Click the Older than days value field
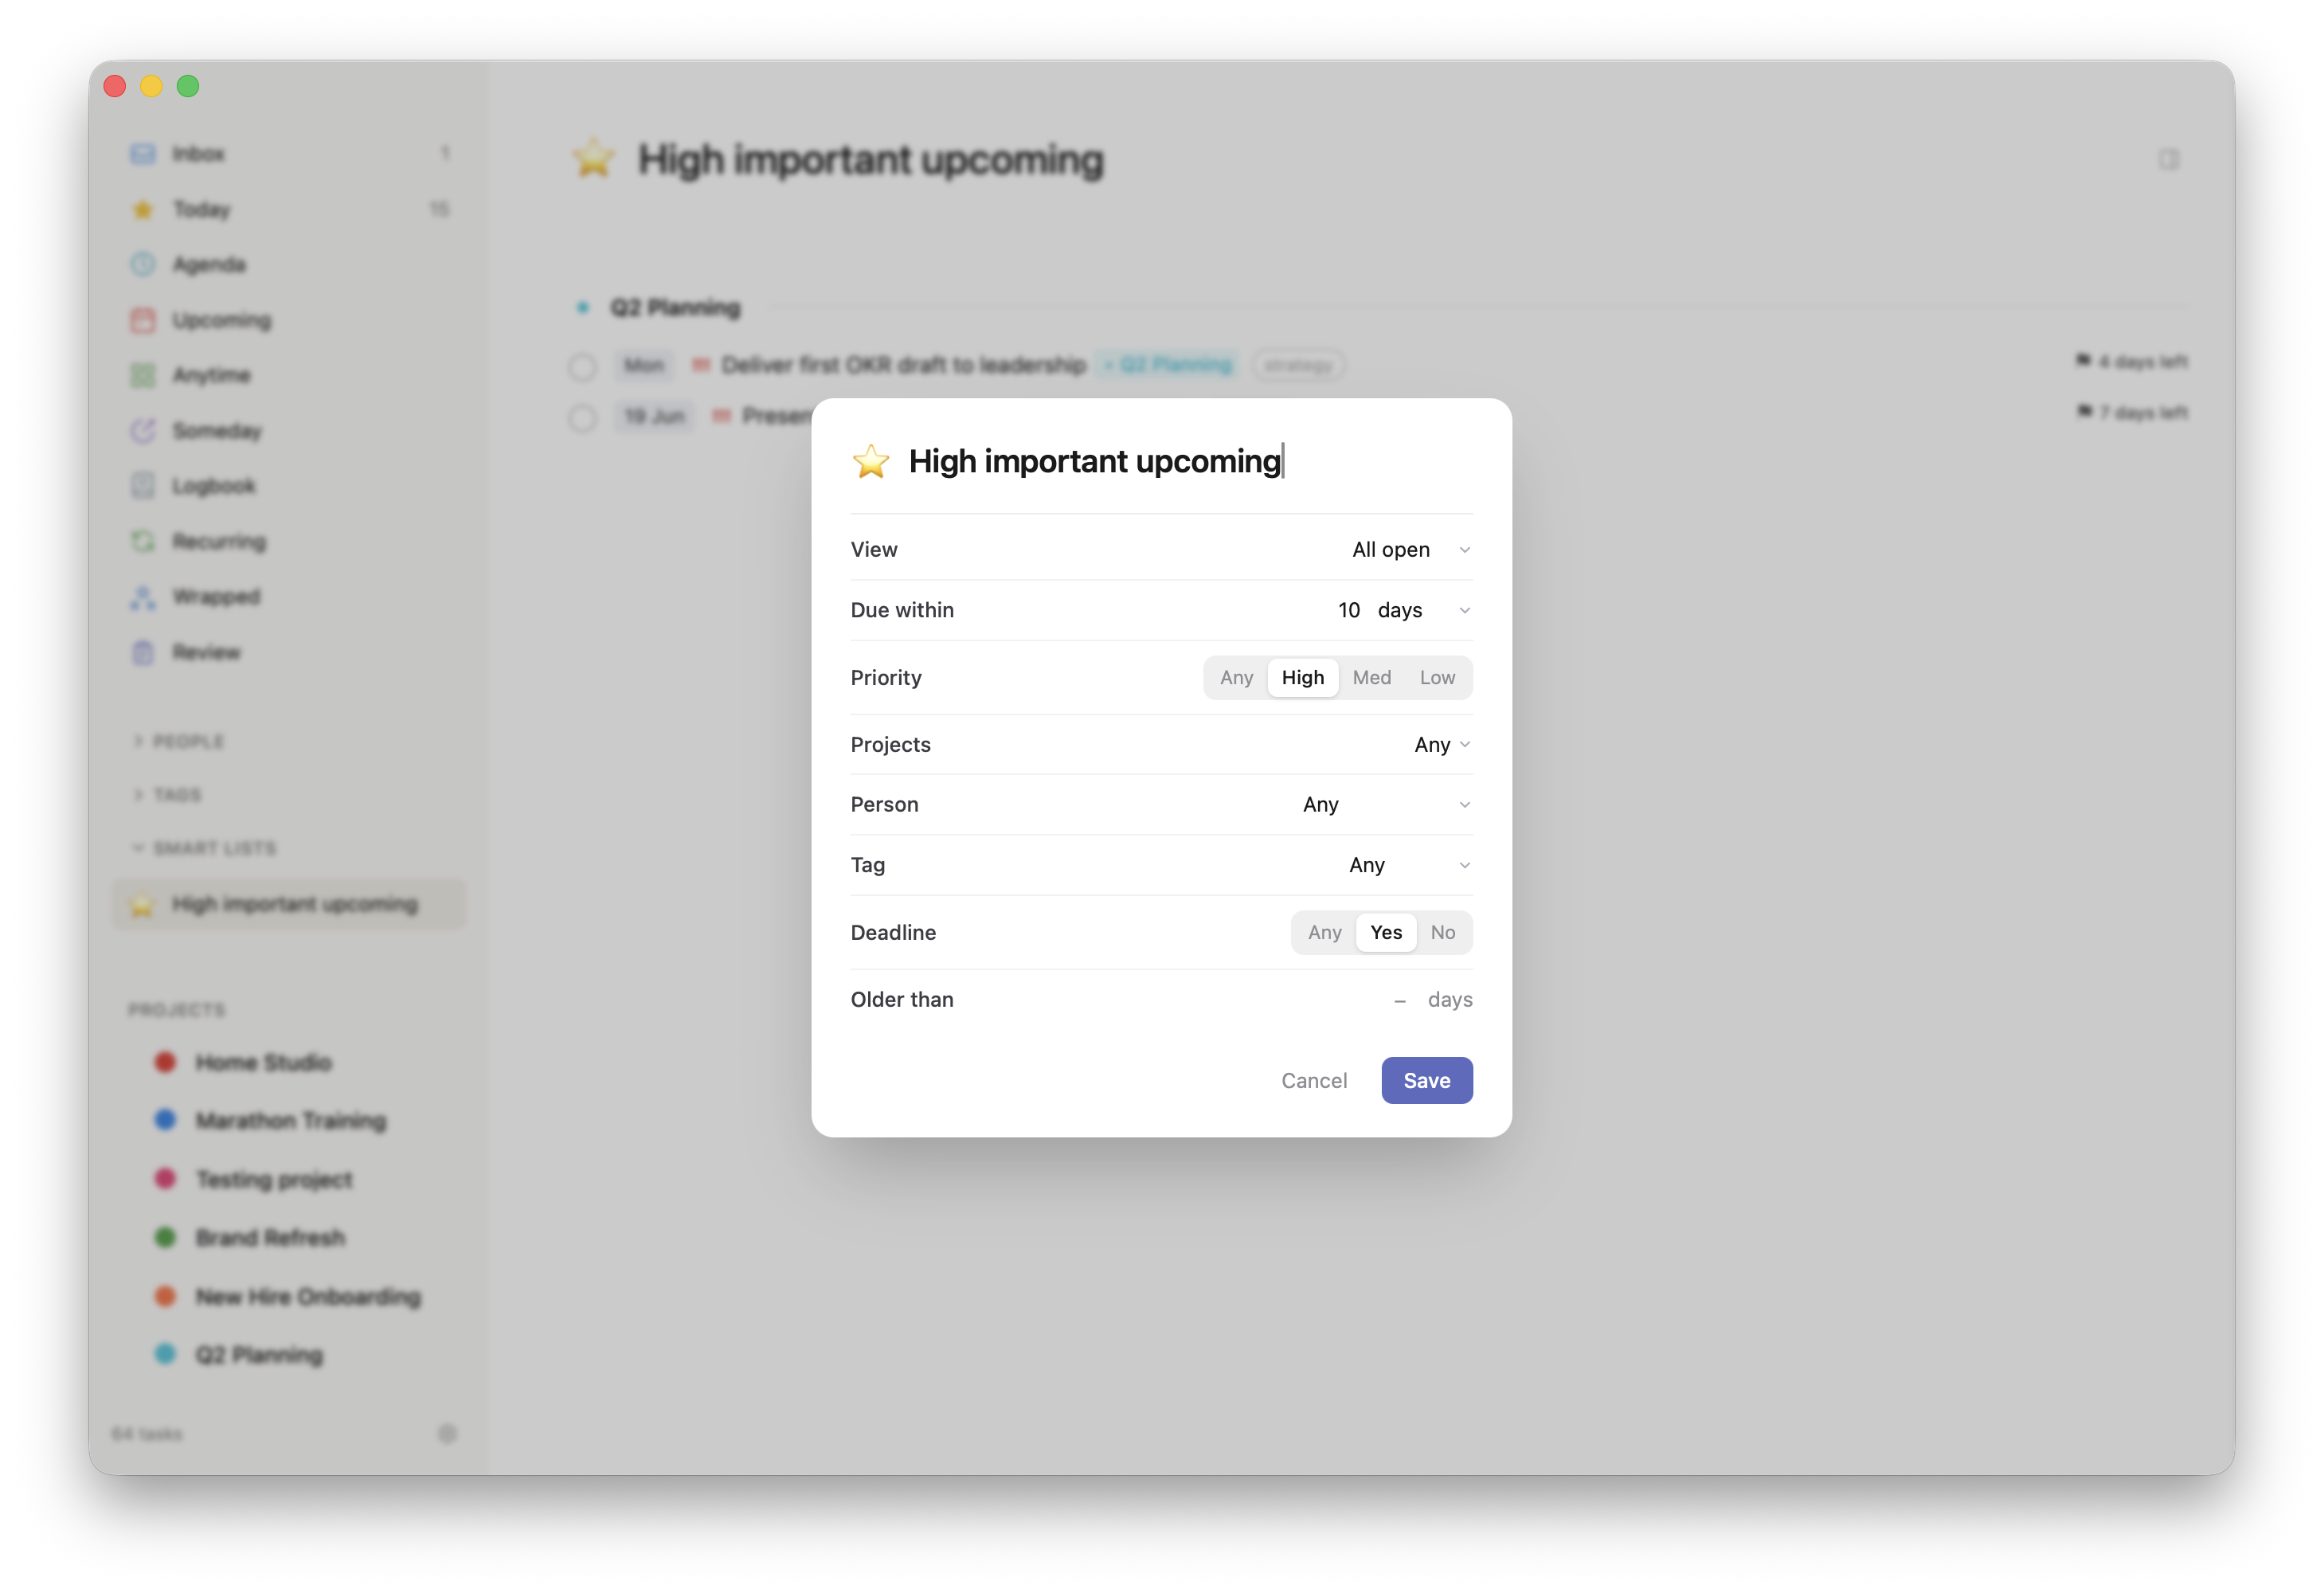 pyautogui.click(x=1399, y=1000)
